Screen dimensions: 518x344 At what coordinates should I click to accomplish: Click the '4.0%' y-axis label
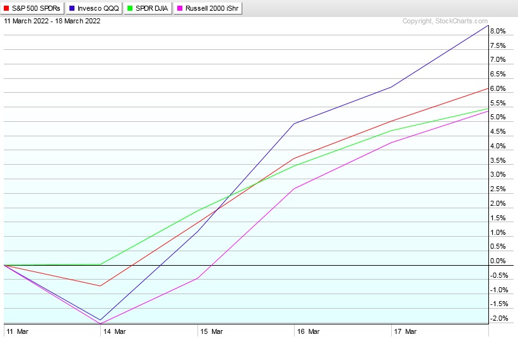498,146
